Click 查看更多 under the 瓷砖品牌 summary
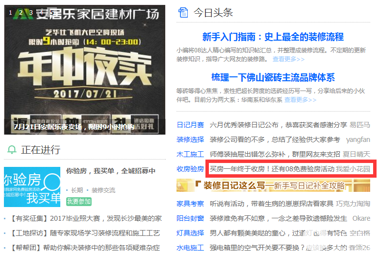379x255 pixels. tap(300, 100)
